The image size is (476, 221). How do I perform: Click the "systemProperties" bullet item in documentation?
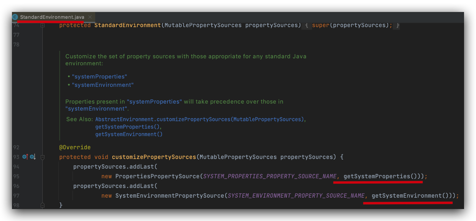[x=99, y=77]
